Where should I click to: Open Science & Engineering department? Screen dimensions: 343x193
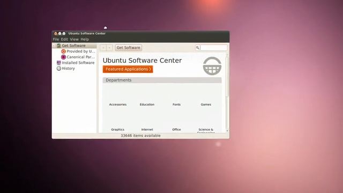(x=206, y=130)
